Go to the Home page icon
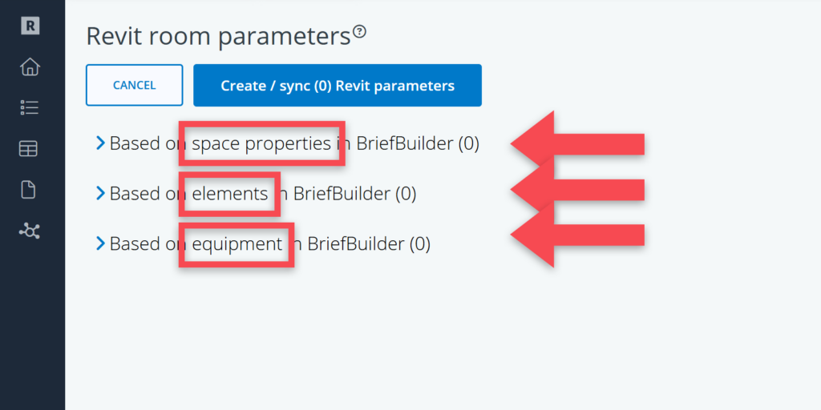 30,66
